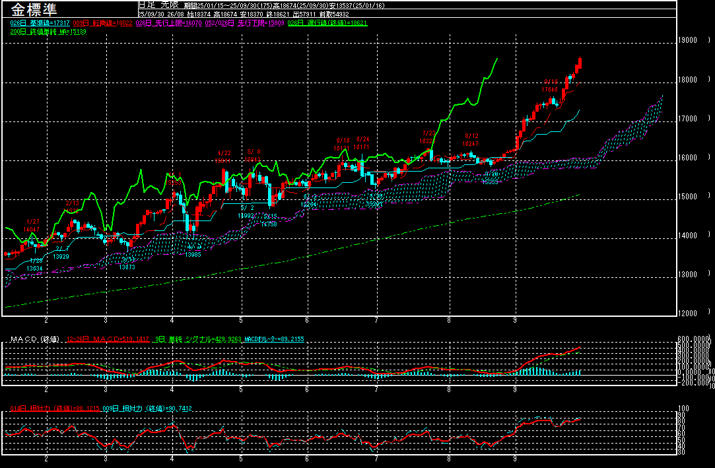
Task: Select the 日足 timeframe label
Action: point(145,4)
